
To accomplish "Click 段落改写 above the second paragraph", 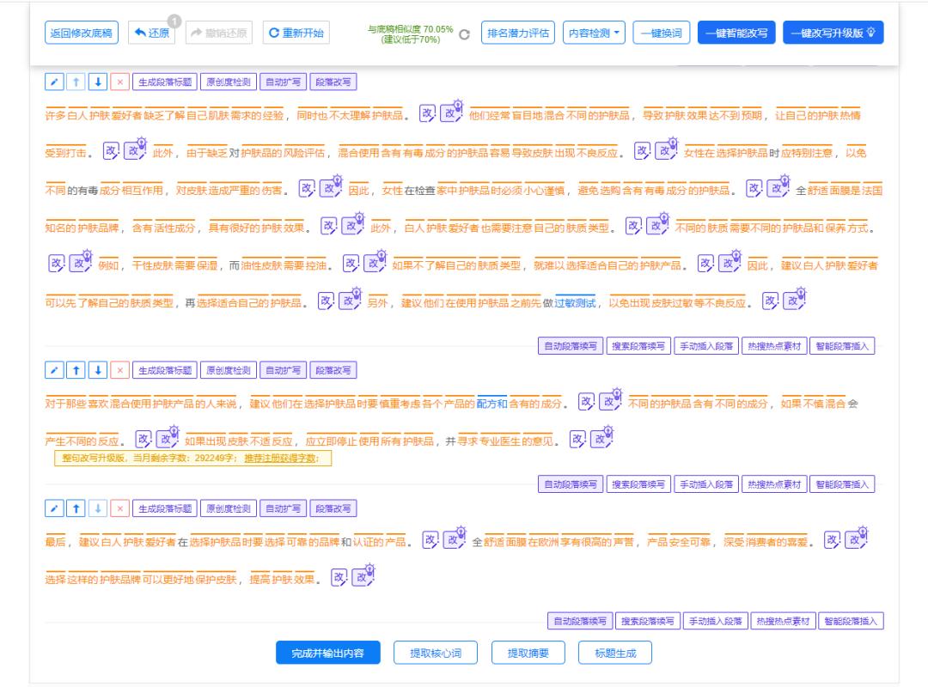I will pos(333,370).
